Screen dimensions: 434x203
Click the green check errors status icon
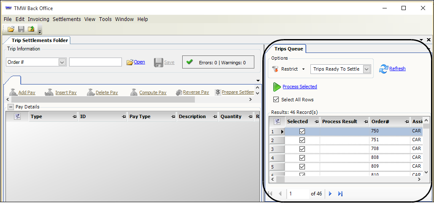pos(190,62)
